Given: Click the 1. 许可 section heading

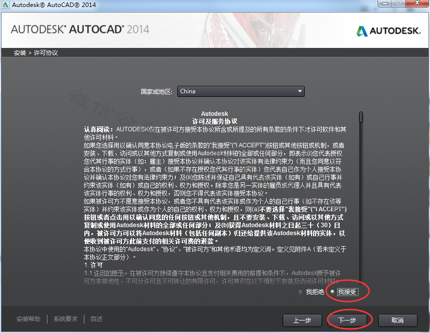Looking at the screenshot, I should pos(93,265).
